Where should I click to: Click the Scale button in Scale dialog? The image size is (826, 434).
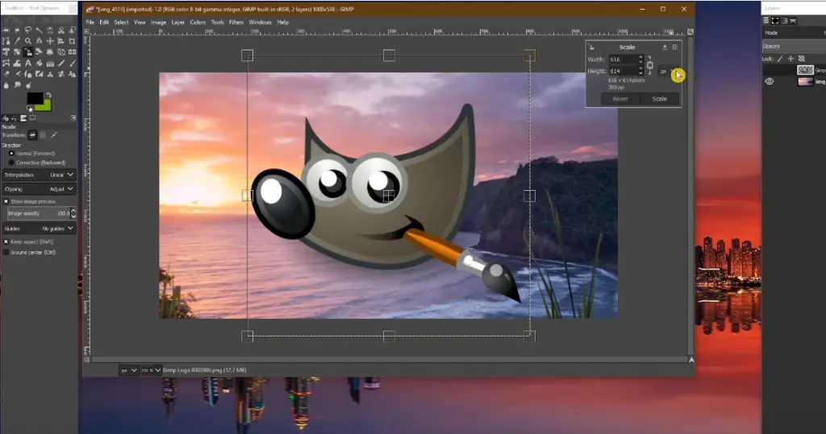click(660, 99)
